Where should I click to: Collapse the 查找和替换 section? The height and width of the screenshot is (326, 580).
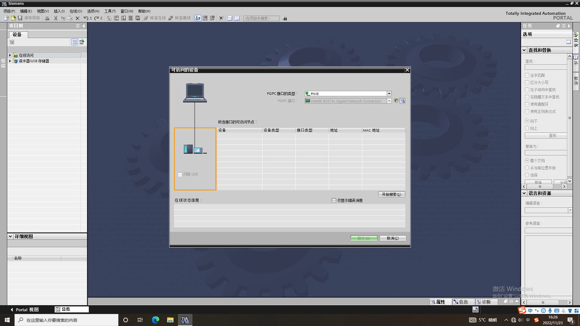click(524, 50)
